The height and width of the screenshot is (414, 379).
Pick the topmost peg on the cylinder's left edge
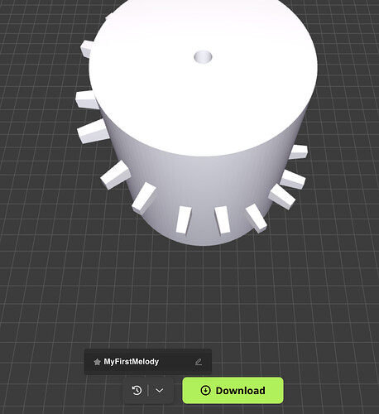(88, 49)
